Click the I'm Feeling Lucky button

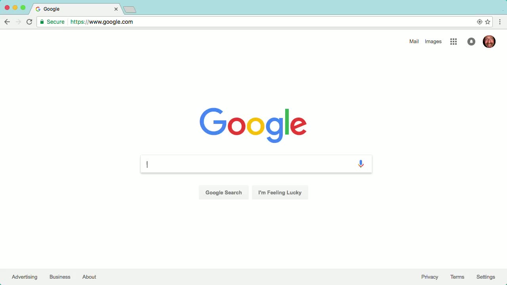[280, 192]
